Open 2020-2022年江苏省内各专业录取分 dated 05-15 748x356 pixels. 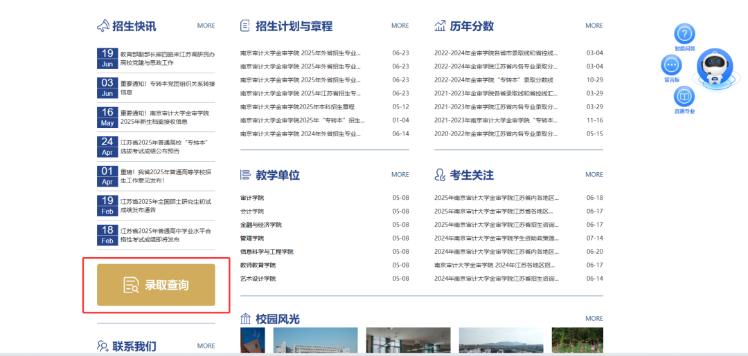pos(496,133)
